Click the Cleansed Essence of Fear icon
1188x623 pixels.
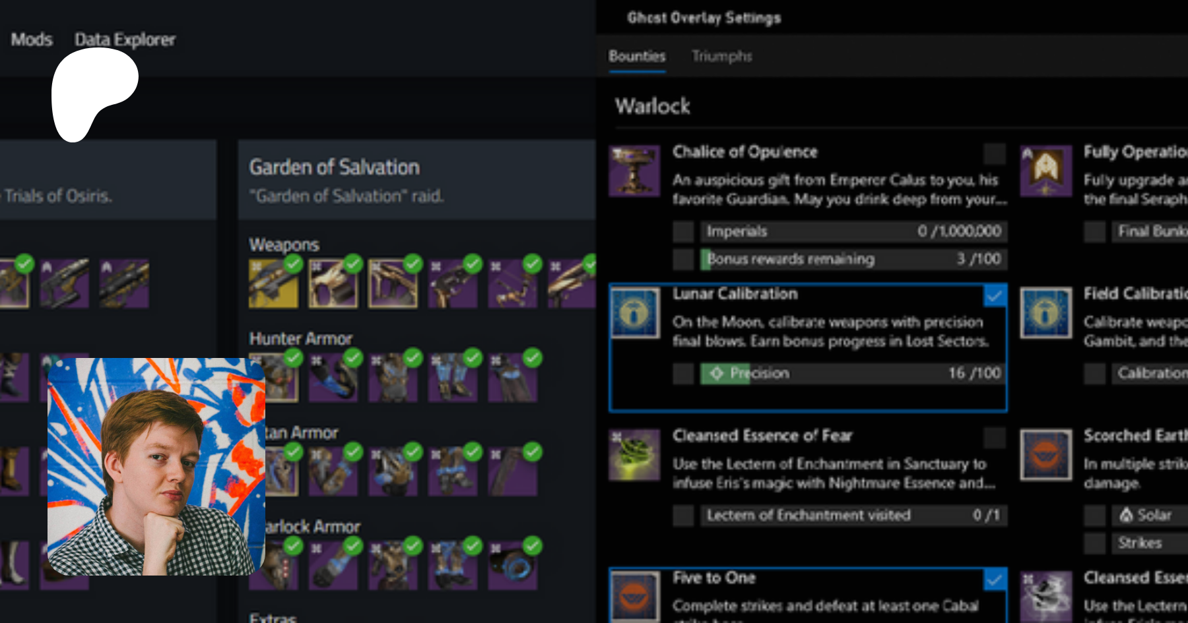pos(634,454)
